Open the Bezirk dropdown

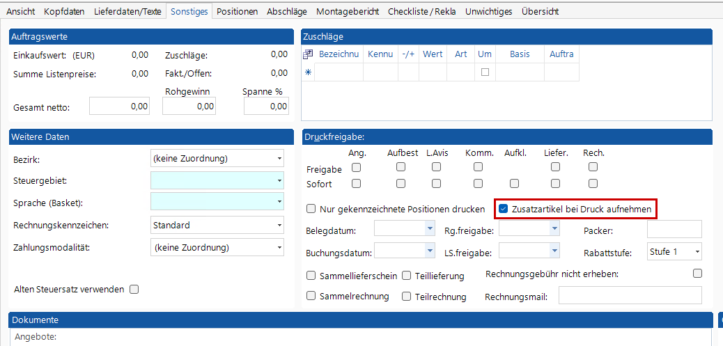tap(279, 159)
